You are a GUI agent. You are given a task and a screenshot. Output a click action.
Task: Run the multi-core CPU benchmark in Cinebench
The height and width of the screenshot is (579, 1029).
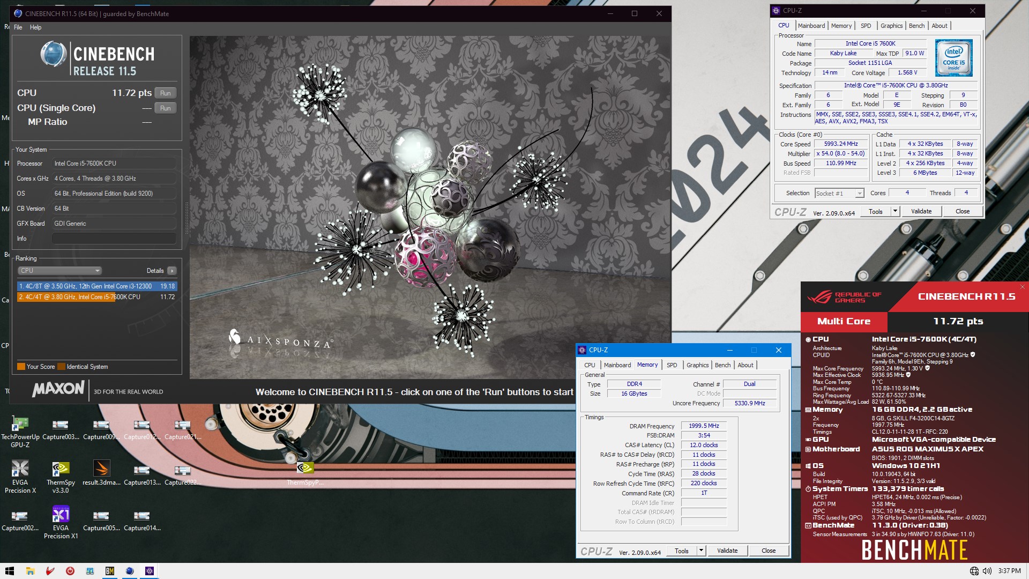166,93
